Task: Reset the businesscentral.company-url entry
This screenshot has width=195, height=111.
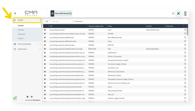Action: [x=185, y=60]
